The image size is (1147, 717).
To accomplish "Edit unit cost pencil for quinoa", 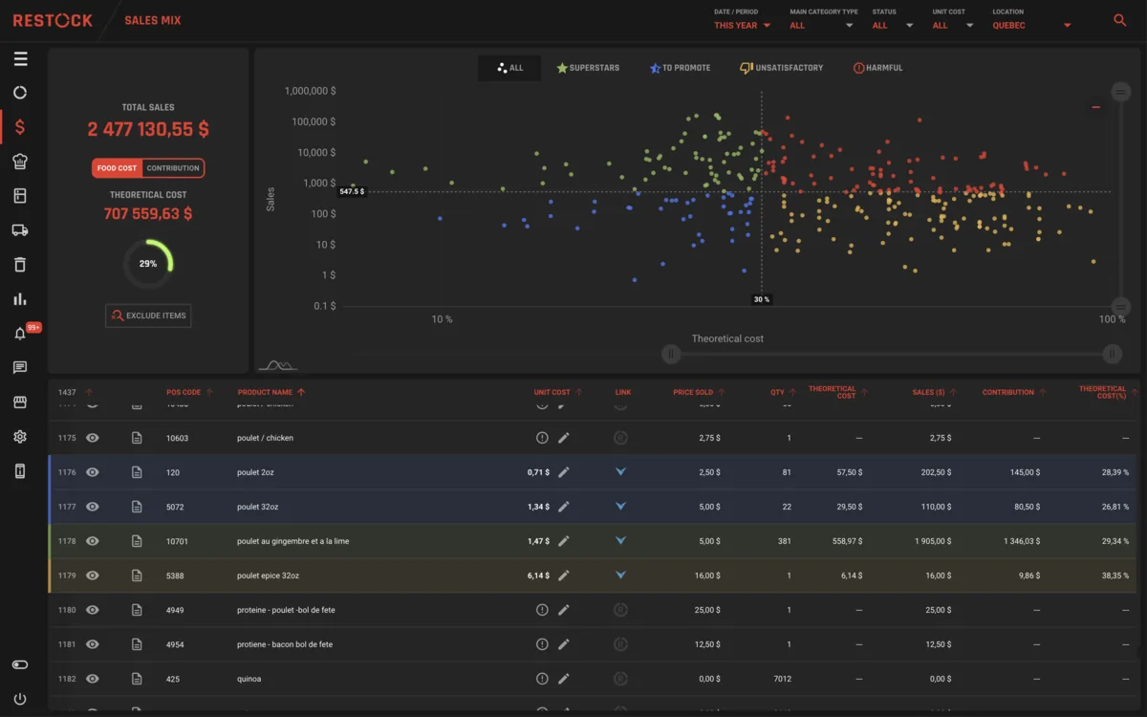I will click(x=564, y=679).
